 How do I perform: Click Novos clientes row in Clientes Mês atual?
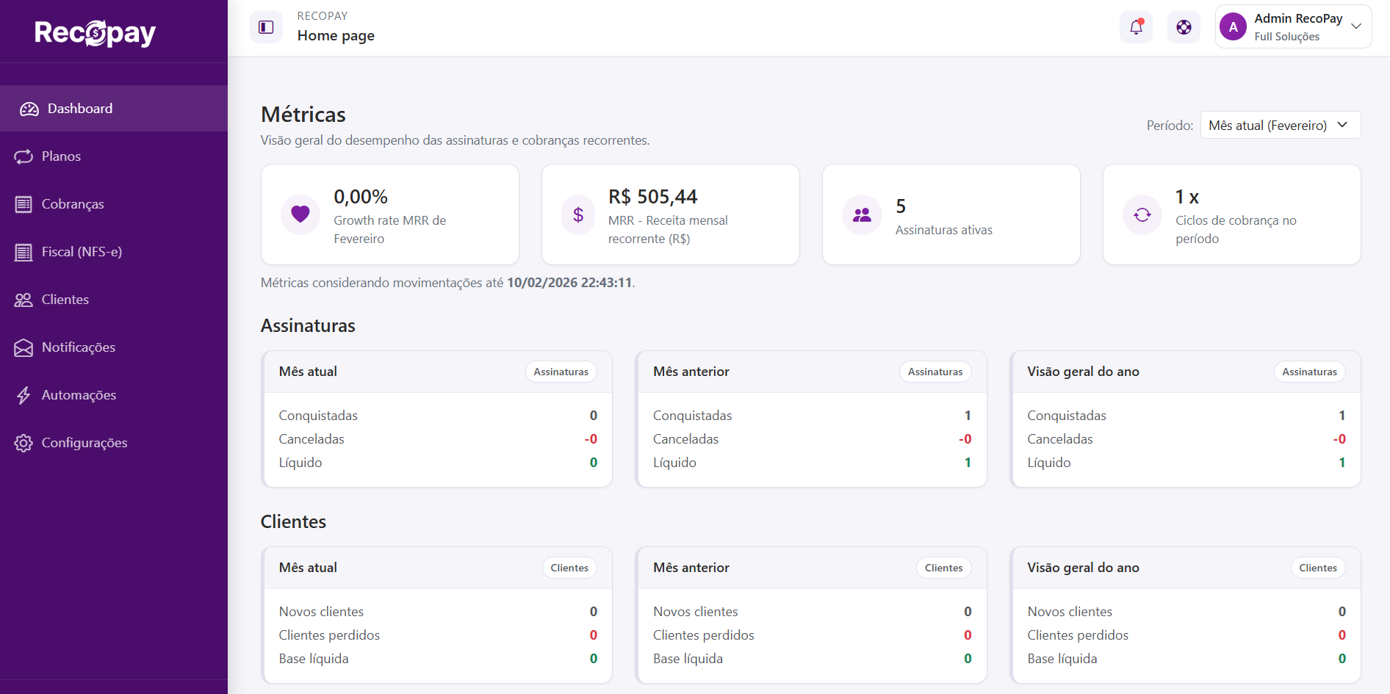438,612
